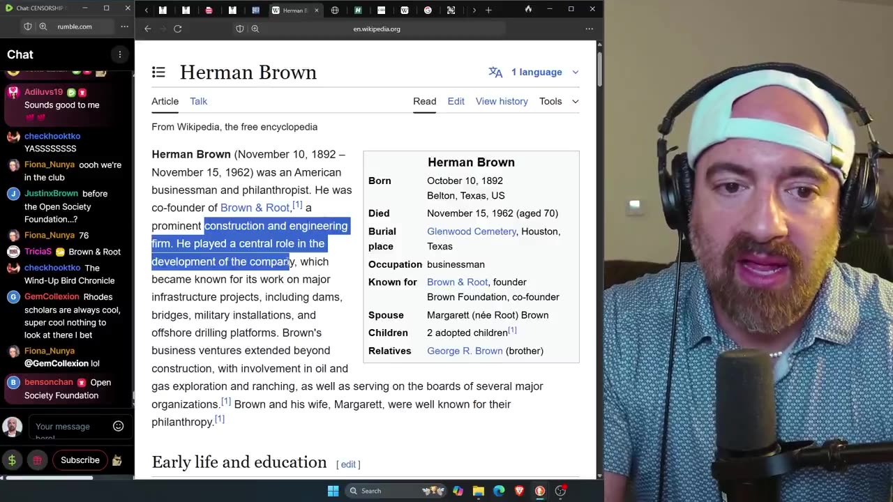
Task: Click the doge emote icon beside Subscribe
Action: point(117,460)
